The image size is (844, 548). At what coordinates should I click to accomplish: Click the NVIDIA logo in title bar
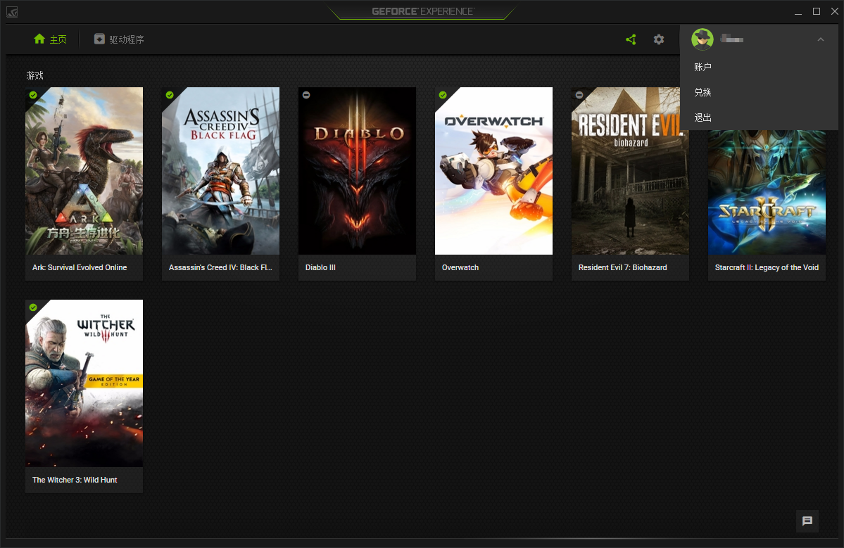[x=12, y=11]
